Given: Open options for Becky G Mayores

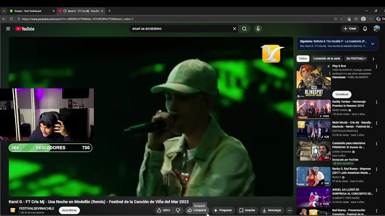Looking at the screenshot, I should click(376, 169).
